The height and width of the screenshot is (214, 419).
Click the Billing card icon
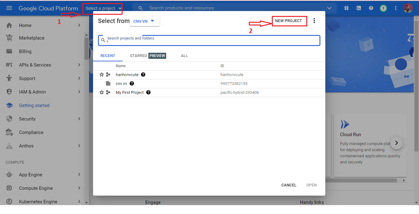9,52
